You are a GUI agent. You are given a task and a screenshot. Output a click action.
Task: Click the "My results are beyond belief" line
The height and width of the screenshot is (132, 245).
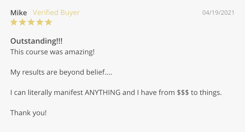[61, 72]
